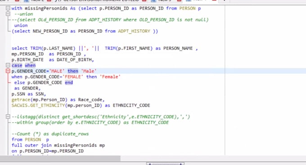Click 'ETHNICITY_CODE' alias on SACWIS line
The width and height of the screenshot is (306, 165).
131,105
